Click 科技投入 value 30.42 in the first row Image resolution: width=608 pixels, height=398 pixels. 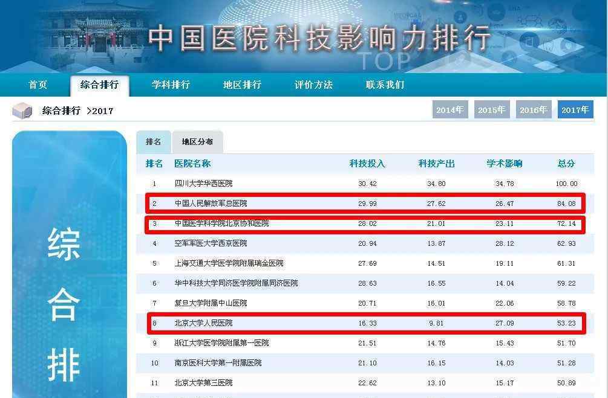tap(368, 184)
